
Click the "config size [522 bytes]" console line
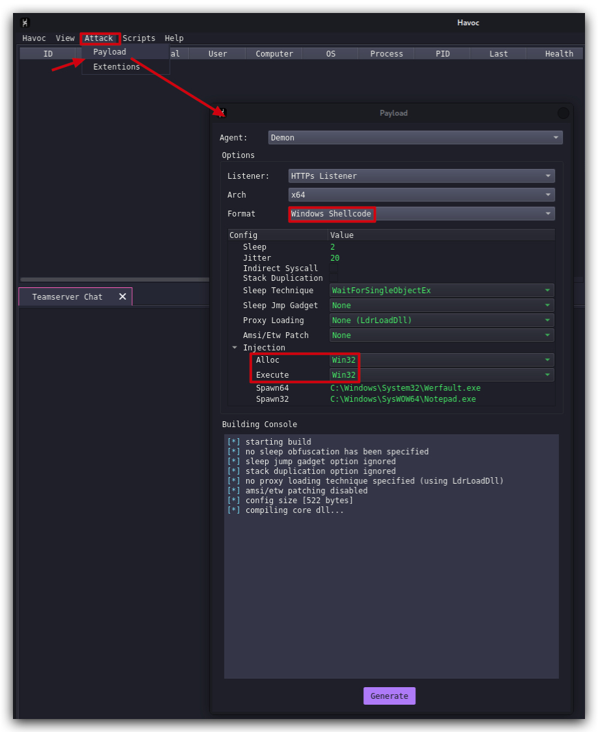pos(299,501)
